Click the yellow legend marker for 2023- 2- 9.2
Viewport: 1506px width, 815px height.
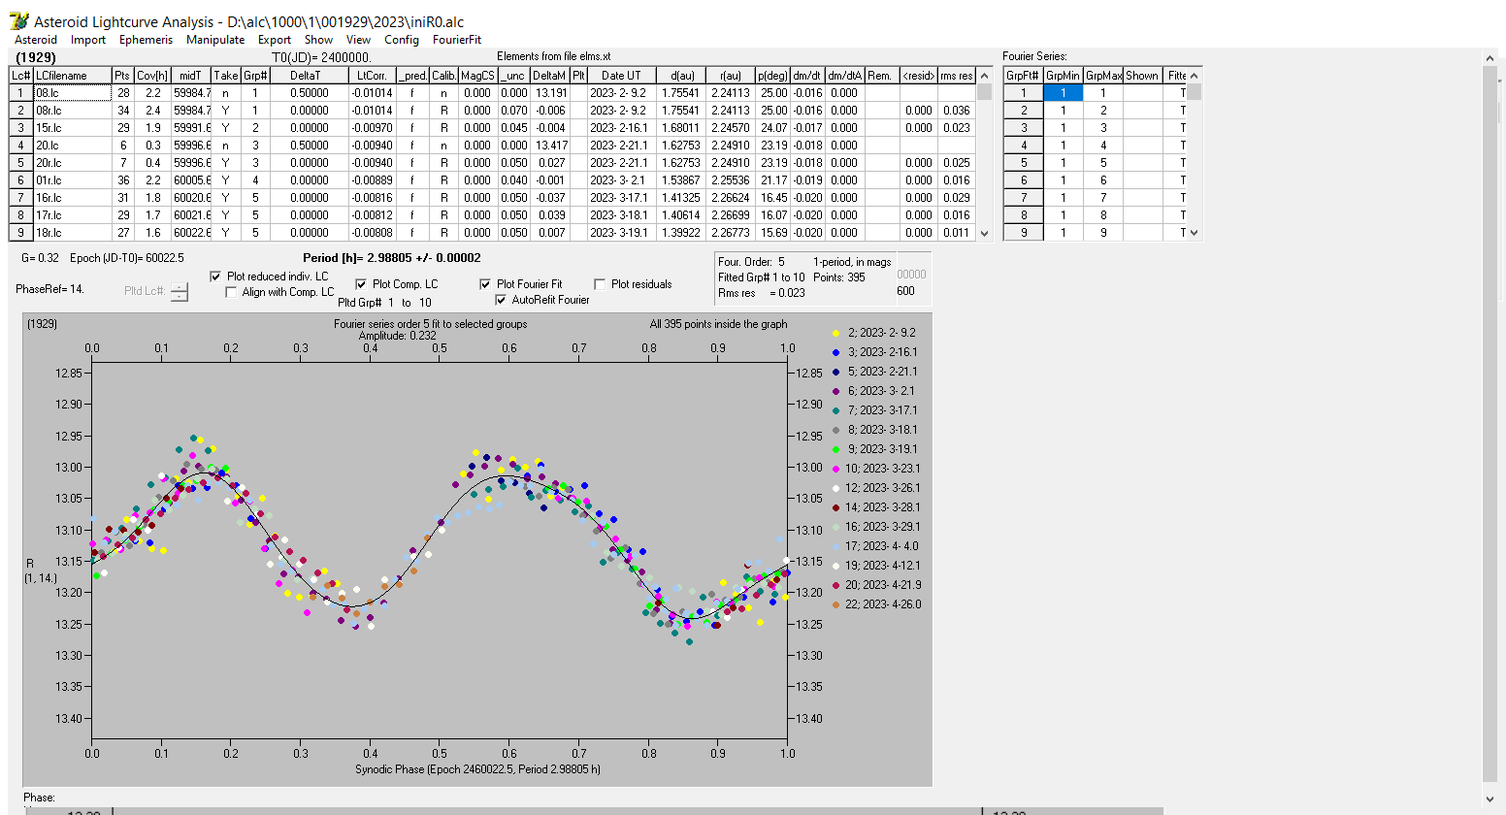pyautogui.click(x=835, y=333)
